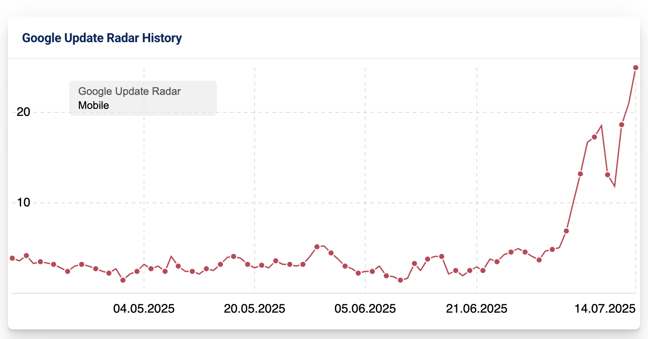Select the peak data point of the bump between 20.05 and 05.06
Viewport: 648px width, 339px height.
317,247
